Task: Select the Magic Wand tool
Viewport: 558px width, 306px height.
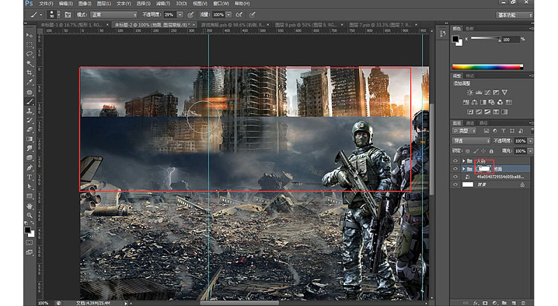Action: click(29, 64)
